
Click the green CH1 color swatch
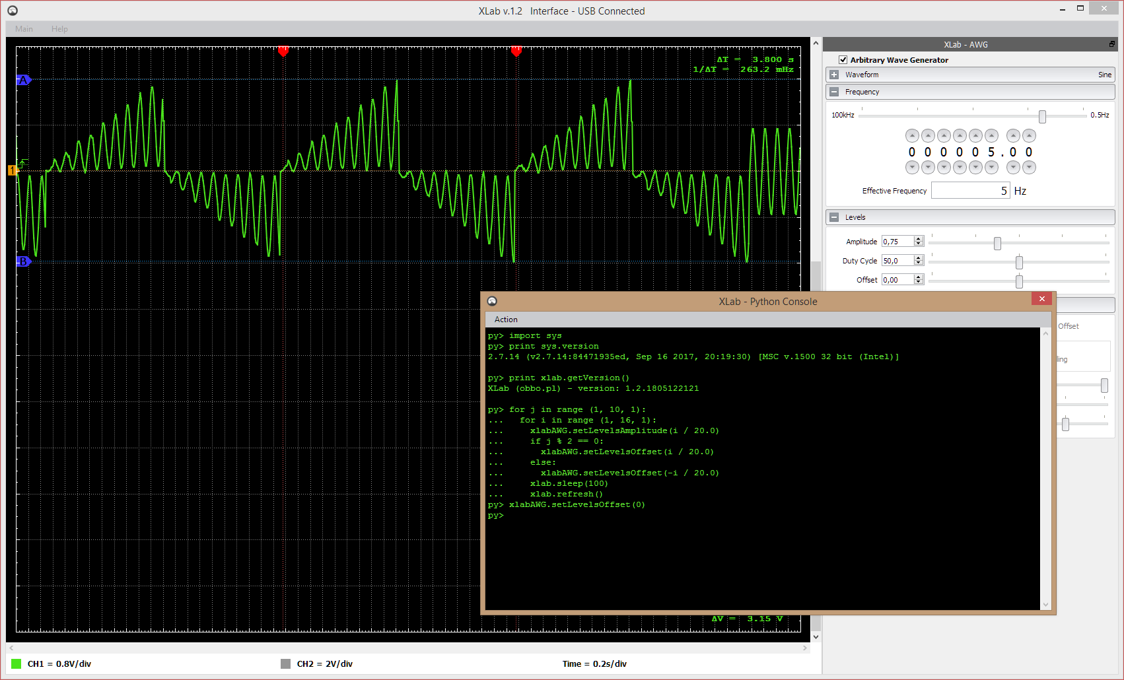tap(17, 663)
